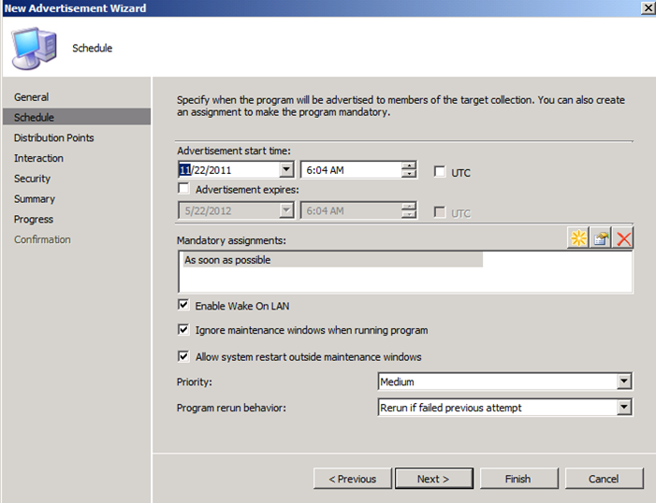656x503 pixels.
Task: Uncheck Enable Wake On LAN
Action: point(183,305)
